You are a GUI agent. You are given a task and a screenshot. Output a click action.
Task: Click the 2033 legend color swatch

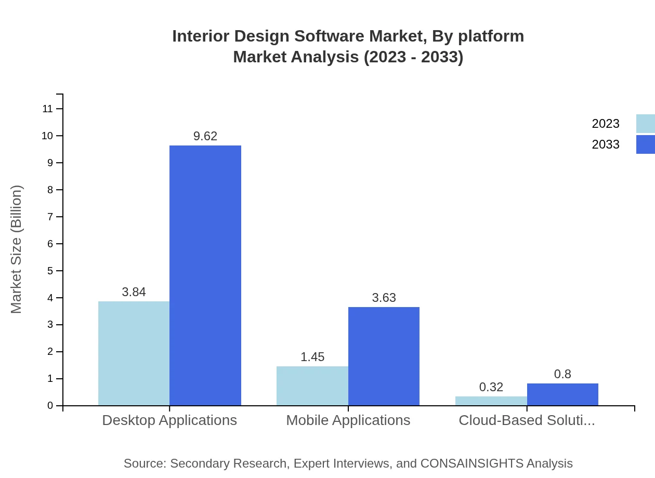coord(645,144)
